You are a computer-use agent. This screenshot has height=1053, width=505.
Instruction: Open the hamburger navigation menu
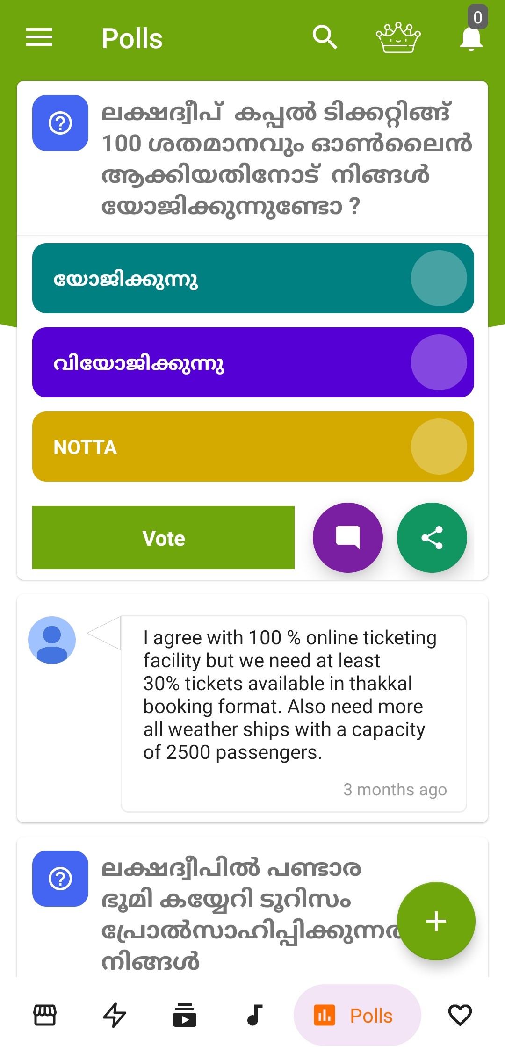click(39, 37)
